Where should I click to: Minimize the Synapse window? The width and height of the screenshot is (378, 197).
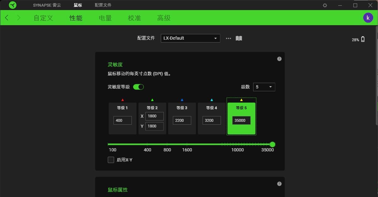[x=340, y=5]
